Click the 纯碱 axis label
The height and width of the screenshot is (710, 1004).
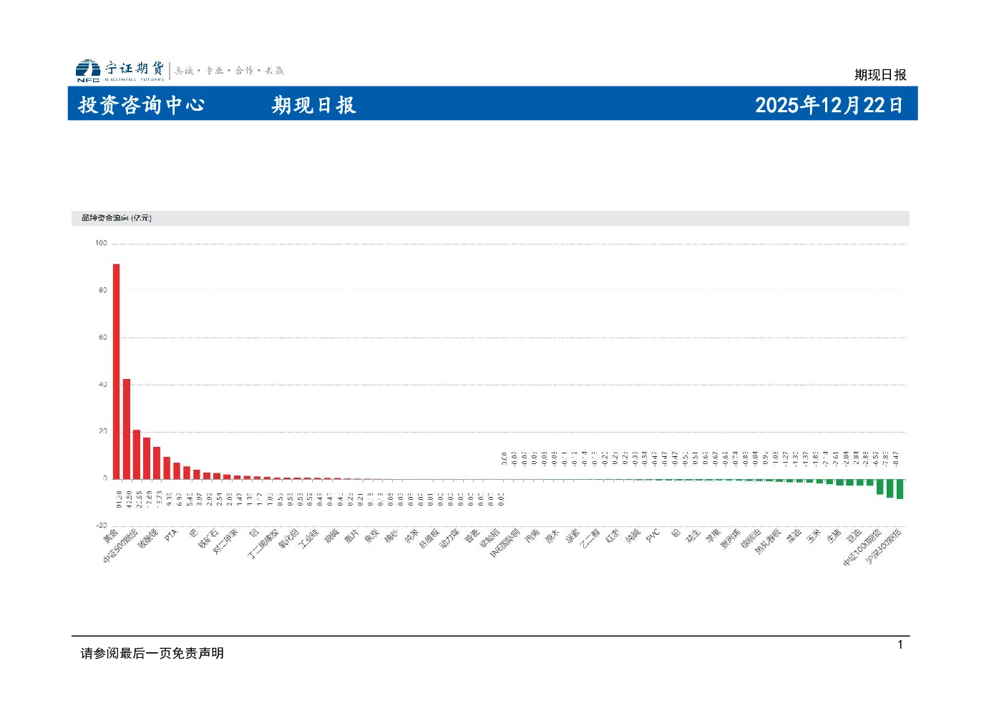(632, 537)
